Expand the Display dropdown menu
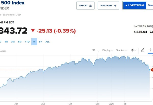Viewport: 153px width, 105px height. pos(108,50)
